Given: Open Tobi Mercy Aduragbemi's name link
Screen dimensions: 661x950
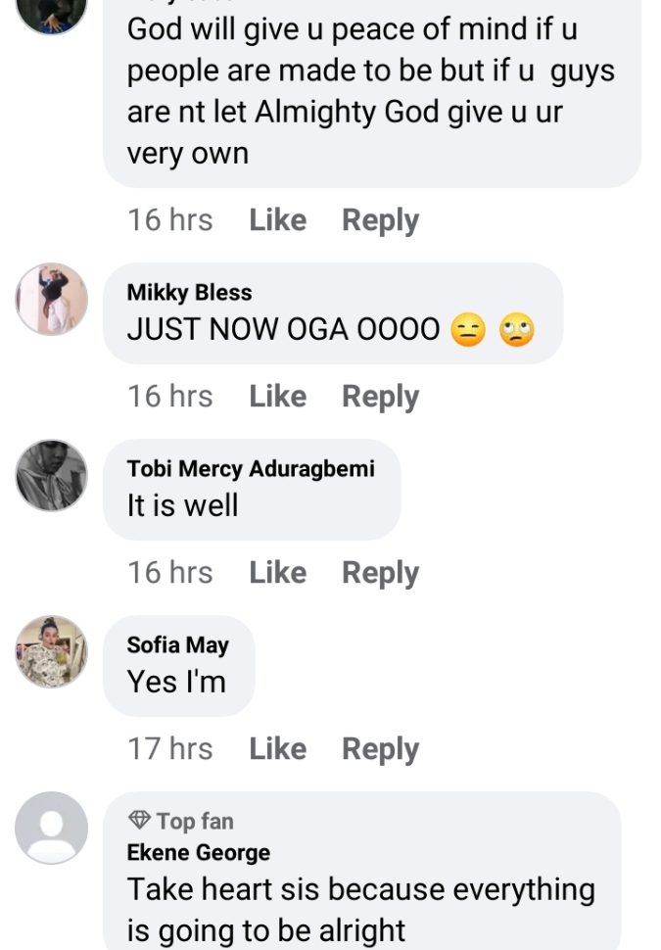Looking at the screenshot, I should (x=251, y=469).
